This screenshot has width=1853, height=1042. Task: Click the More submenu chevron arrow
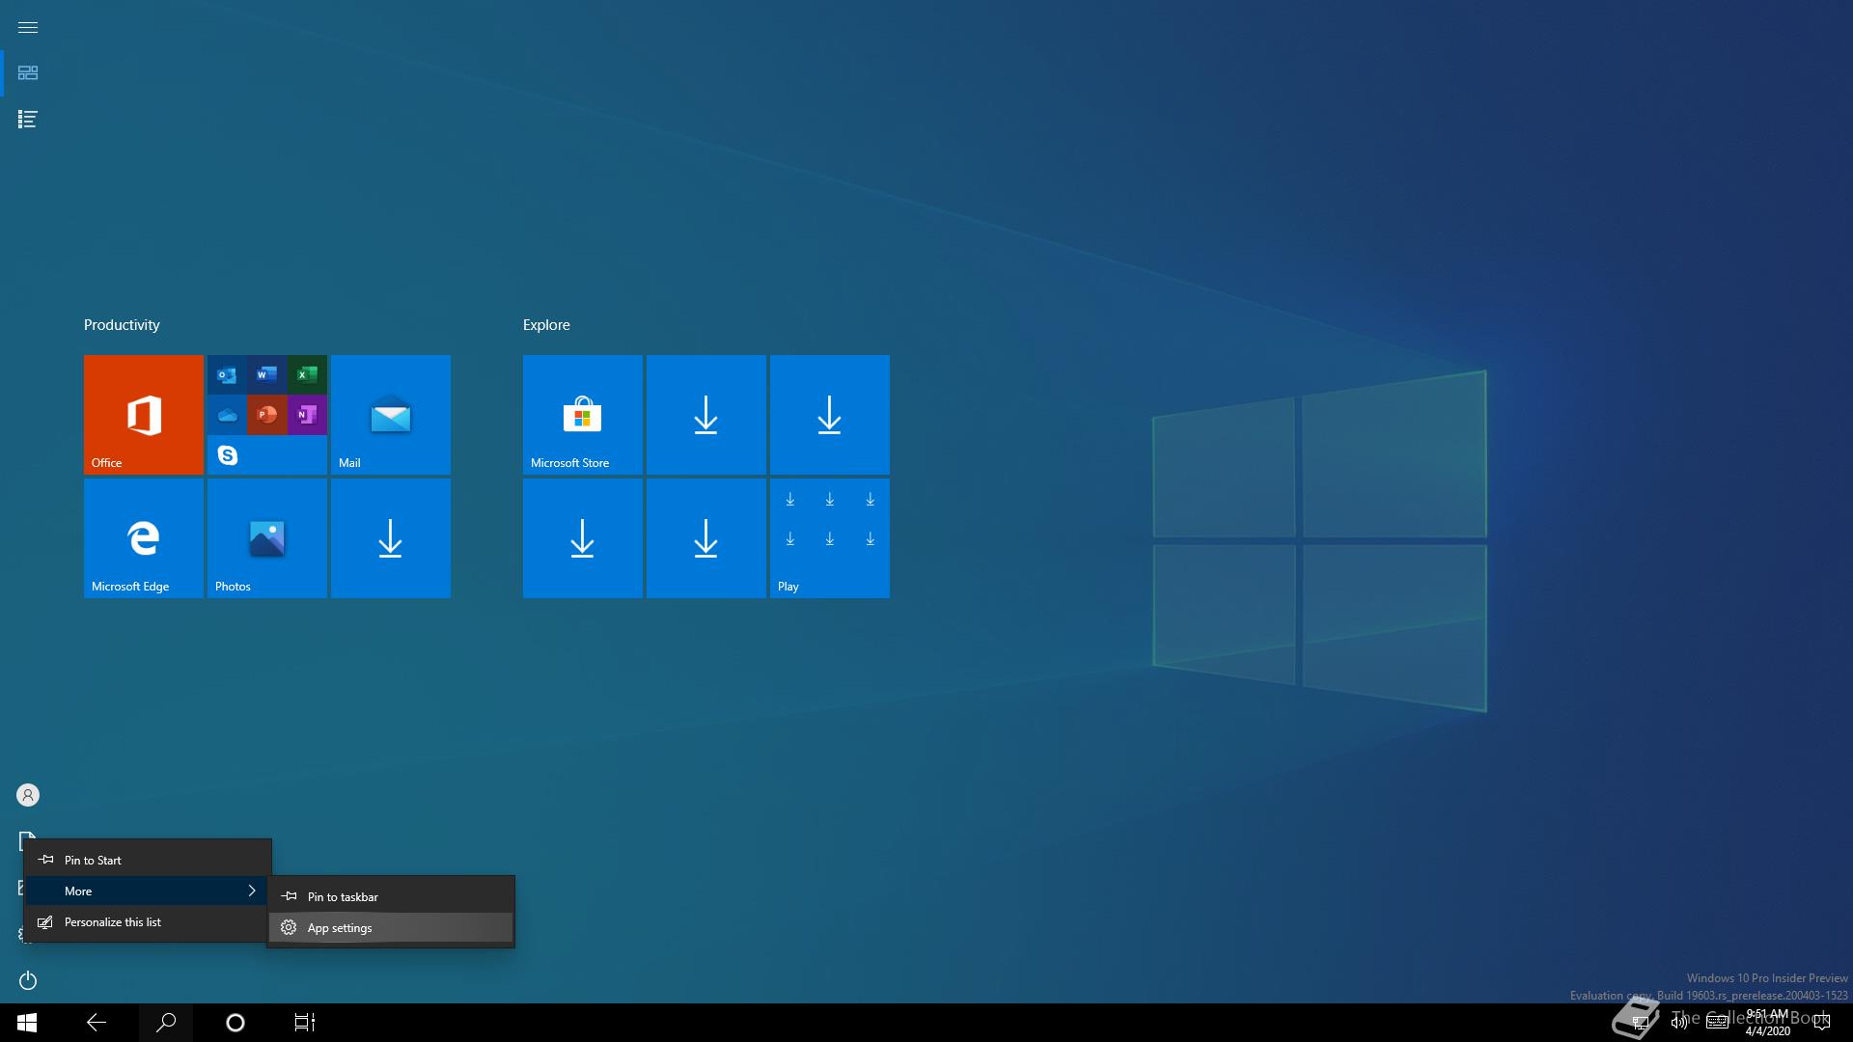tap(252, 891)
